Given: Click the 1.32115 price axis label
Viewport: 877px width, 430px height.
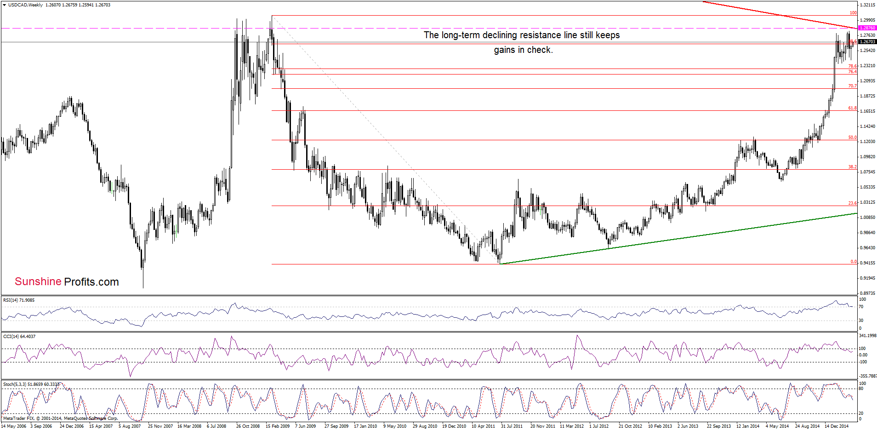Looking at the screenshot, I should (x=867, y=5).
